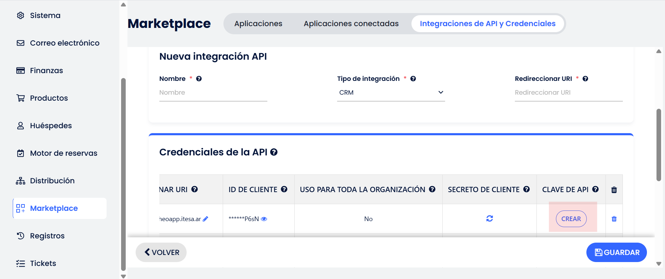Reveal the client ID with eye icon
665x279 pixels.
point(264,219)
